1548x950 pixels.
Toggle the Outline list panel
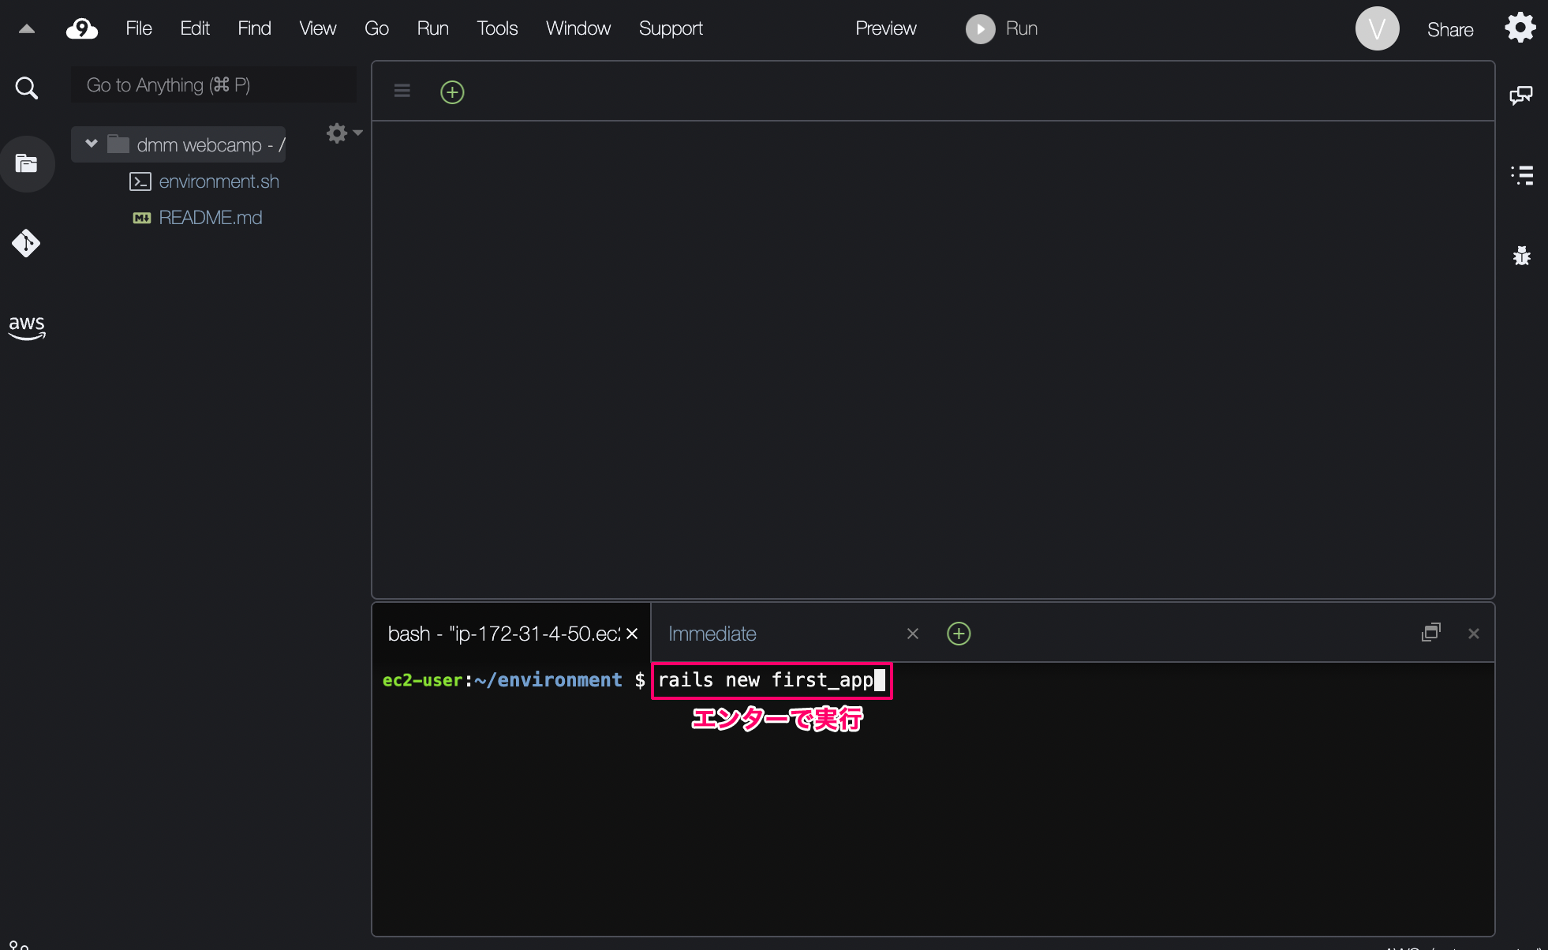coord(1523,175)
